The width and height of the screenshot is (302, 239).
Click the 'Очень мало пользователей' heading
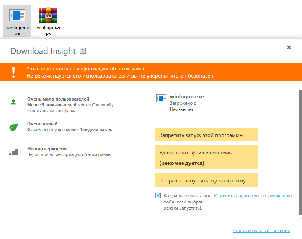[58, 99]
